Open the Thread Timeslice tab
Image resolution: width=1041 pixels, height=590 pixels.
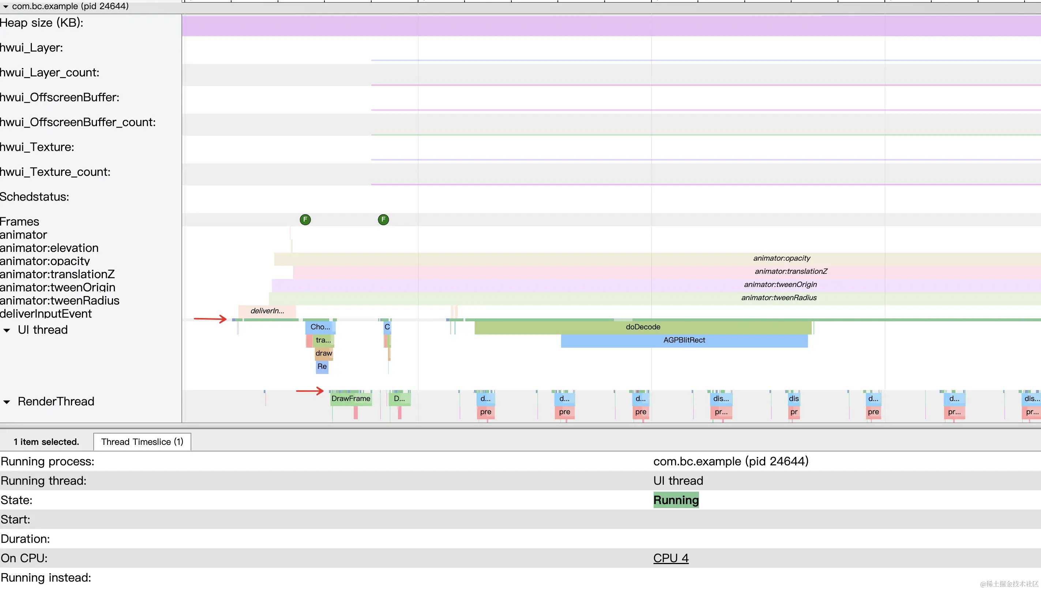coord(142,442)
